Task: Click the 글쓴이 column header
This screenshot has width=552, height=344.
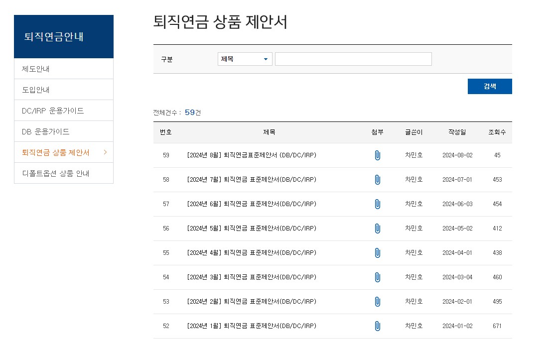Action: [414, 132]
